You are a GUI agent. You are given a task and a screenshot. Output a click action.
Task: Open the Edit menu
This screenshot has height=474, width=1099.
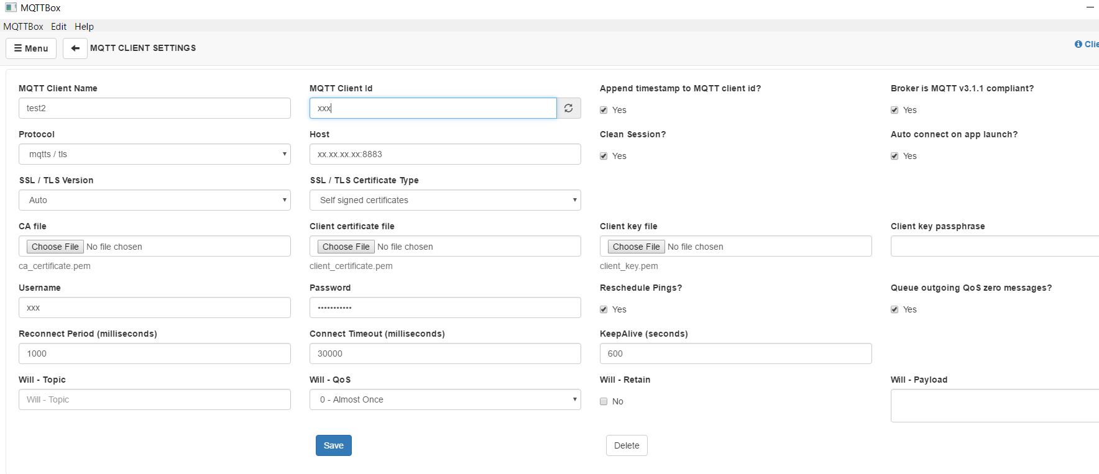pos(58,27)
